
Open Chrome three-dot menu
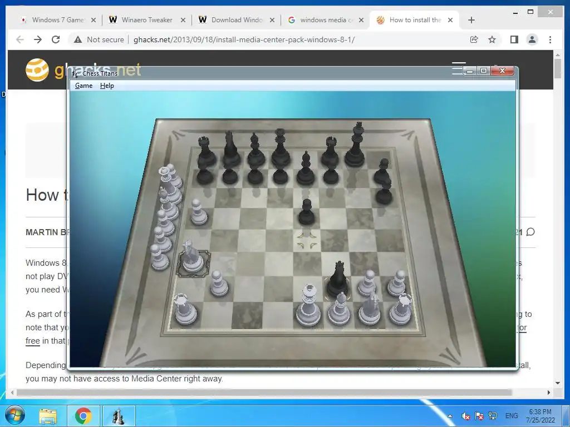tap(550, 39)
